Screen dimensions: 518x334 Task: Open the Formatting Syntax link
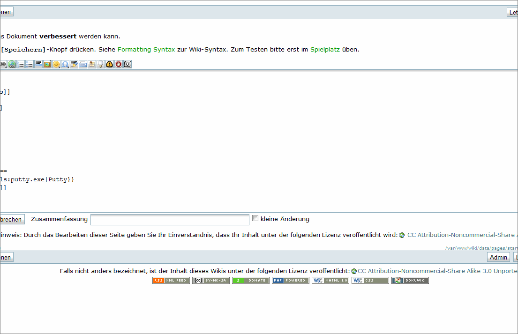click(x=146, y=49)
